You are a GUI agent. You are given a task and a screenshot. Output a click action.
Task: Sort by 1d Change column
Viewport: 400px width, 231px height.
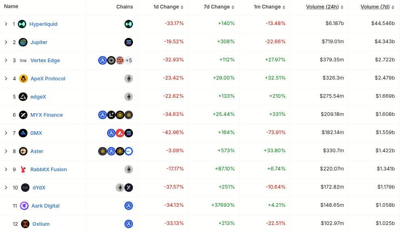(168, 7)
